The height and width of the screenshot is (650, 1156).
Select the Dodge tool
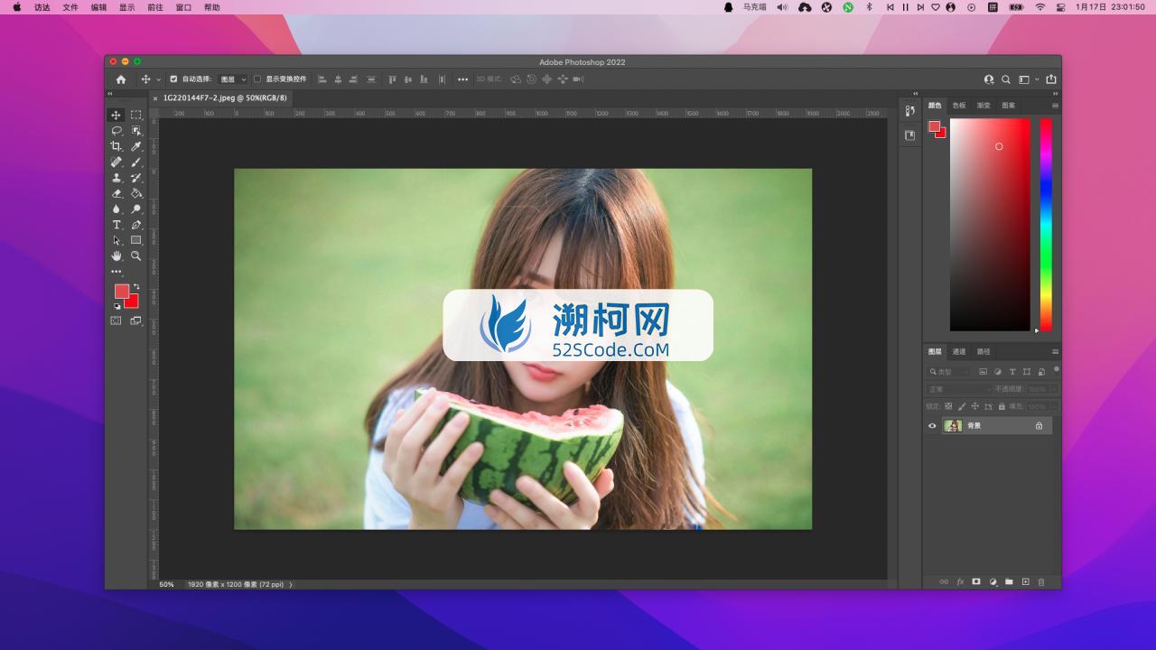[x=136, y=209]
